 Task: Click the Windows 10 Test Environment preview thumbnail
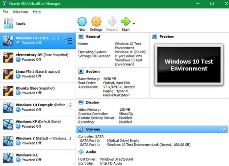(x=189, y=65)
